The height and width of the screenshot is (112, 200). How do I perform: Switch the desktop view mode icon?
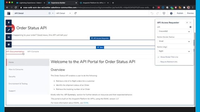click(x=164, y=13)
